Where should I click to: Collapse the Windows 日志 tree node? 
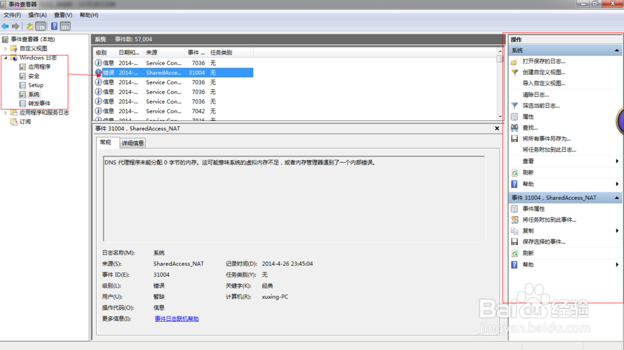click(x=6, y=57)
